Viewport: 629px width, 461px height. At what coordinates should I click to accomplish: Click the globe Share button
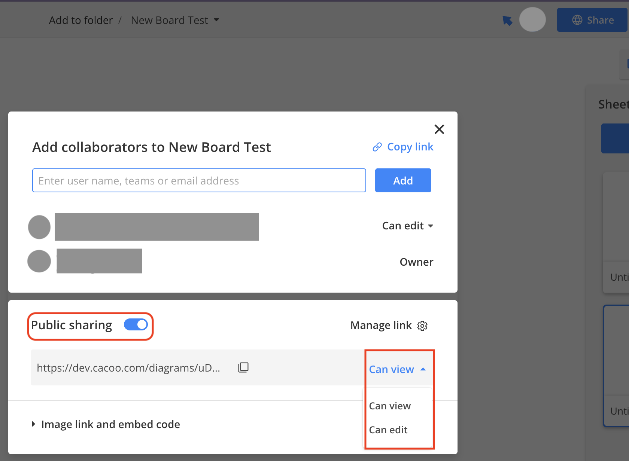coord(592,20)
